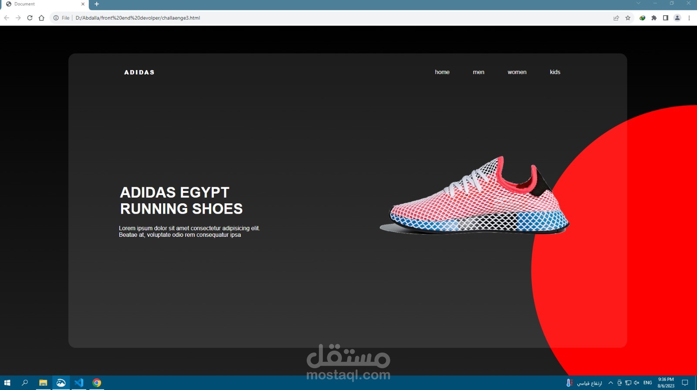
Task: Switch to Visual Studio Code in taskbar
Action: tap(79, 383)
